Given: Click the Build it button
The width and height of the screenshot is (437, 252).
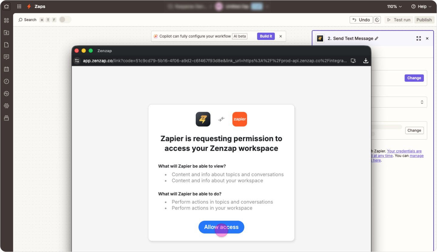Looking at the screenshot, I should (x=266, y=36).
